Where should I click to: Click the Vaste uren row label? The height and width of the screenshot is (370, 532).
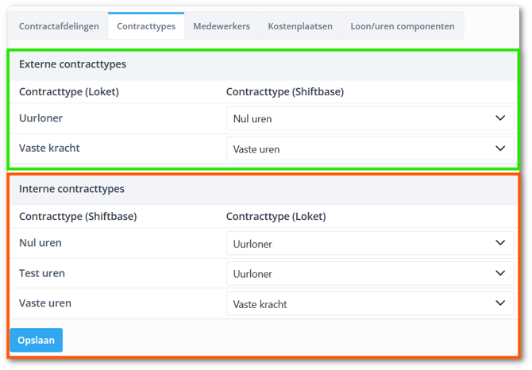44,303
